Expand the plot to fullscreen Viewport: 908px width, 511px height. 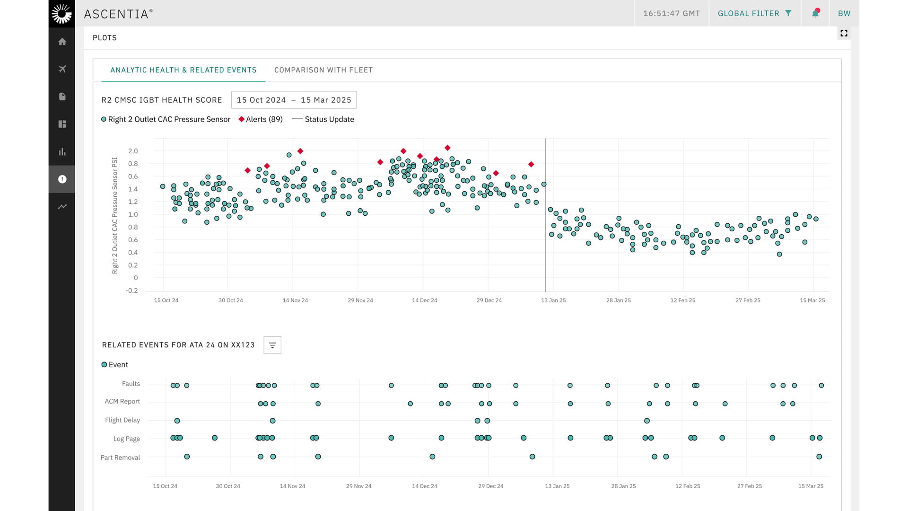point(844,33)
